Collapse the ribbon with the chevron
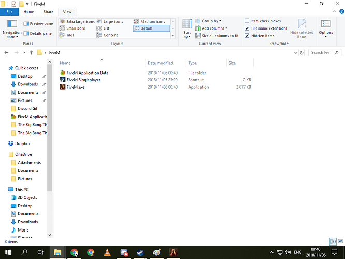This screenshot has width=345, height=259. [x=334, y=12]
